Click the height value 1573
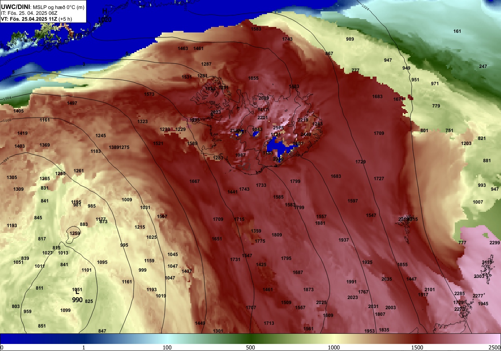Screen dimensions: 501x351 pos(149,94)
